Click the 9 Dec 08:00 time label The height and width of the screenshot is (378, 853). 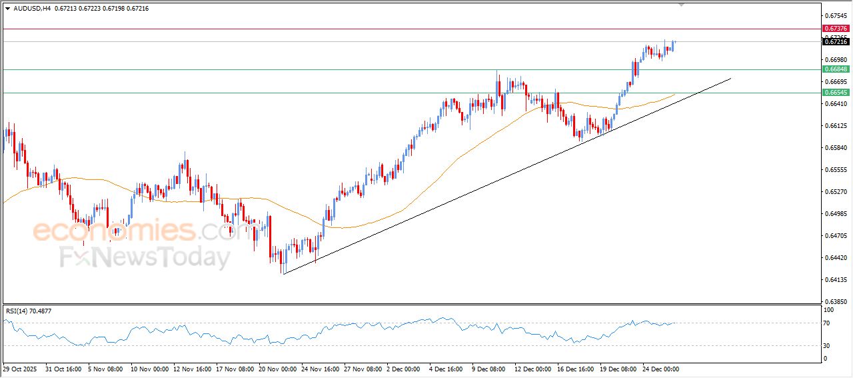point(490,369)
